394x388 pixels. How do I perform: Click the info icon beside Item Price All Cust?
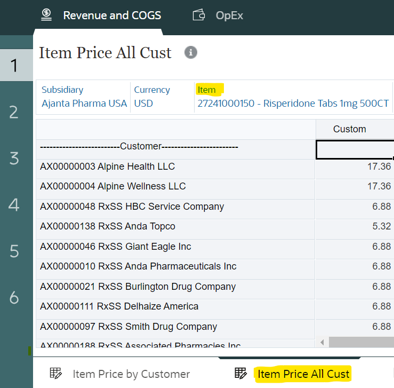coord(190,52)
